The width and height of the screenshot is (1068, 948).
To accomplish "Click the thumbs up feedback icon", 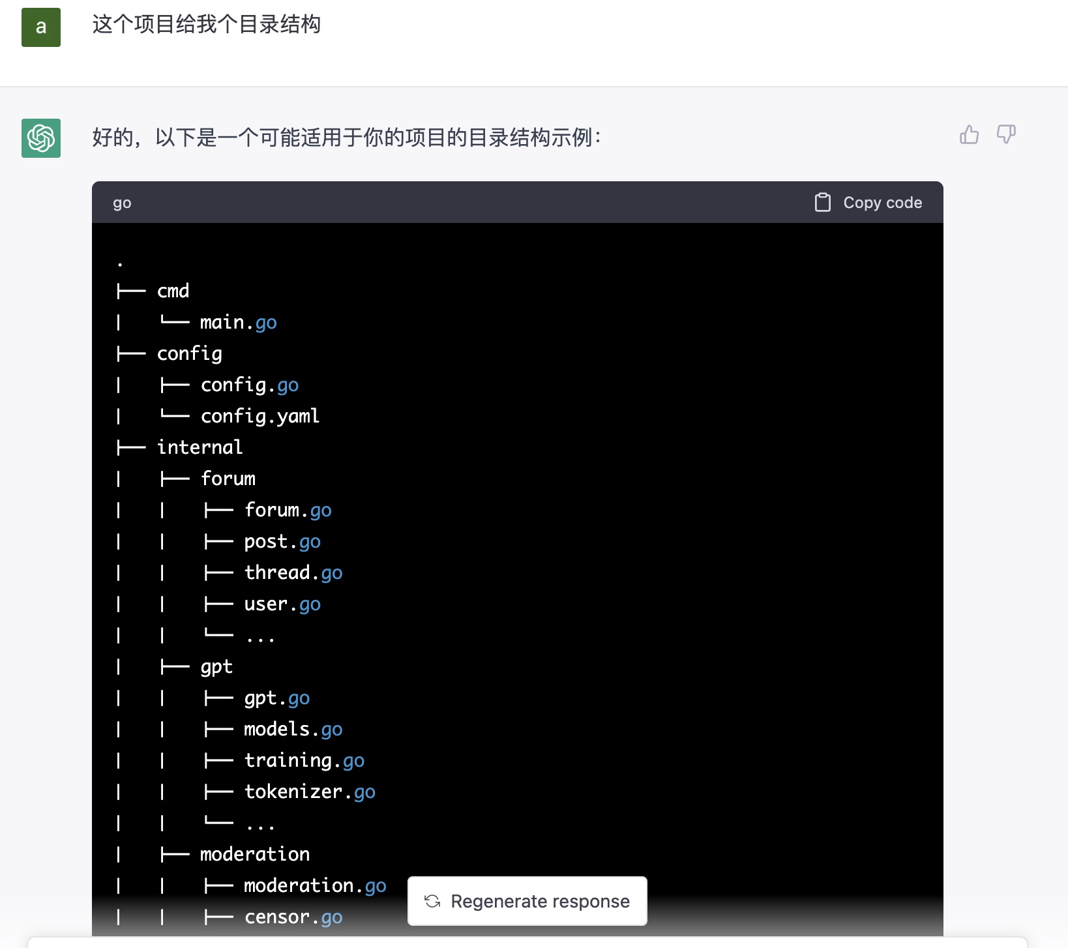I will (x=969, y=134).
